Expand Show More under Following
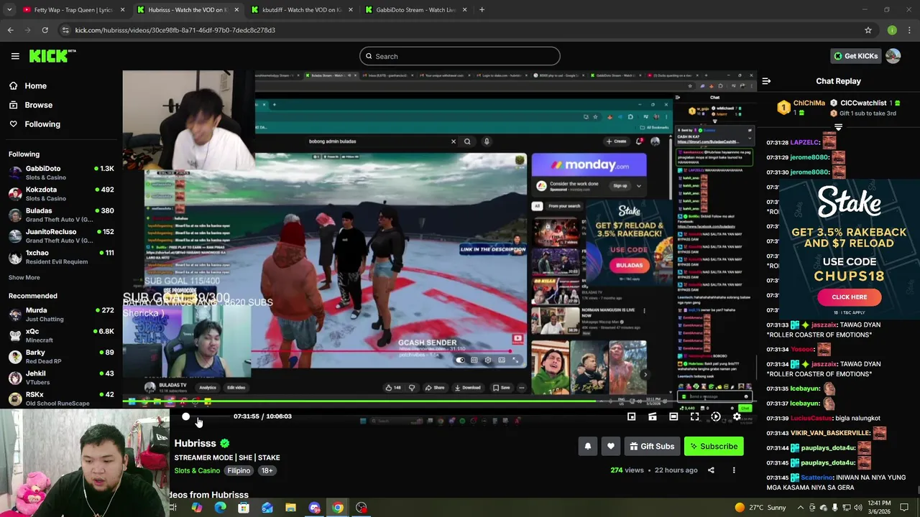Viewport: 920px width, 517px height. pos(24,277)
